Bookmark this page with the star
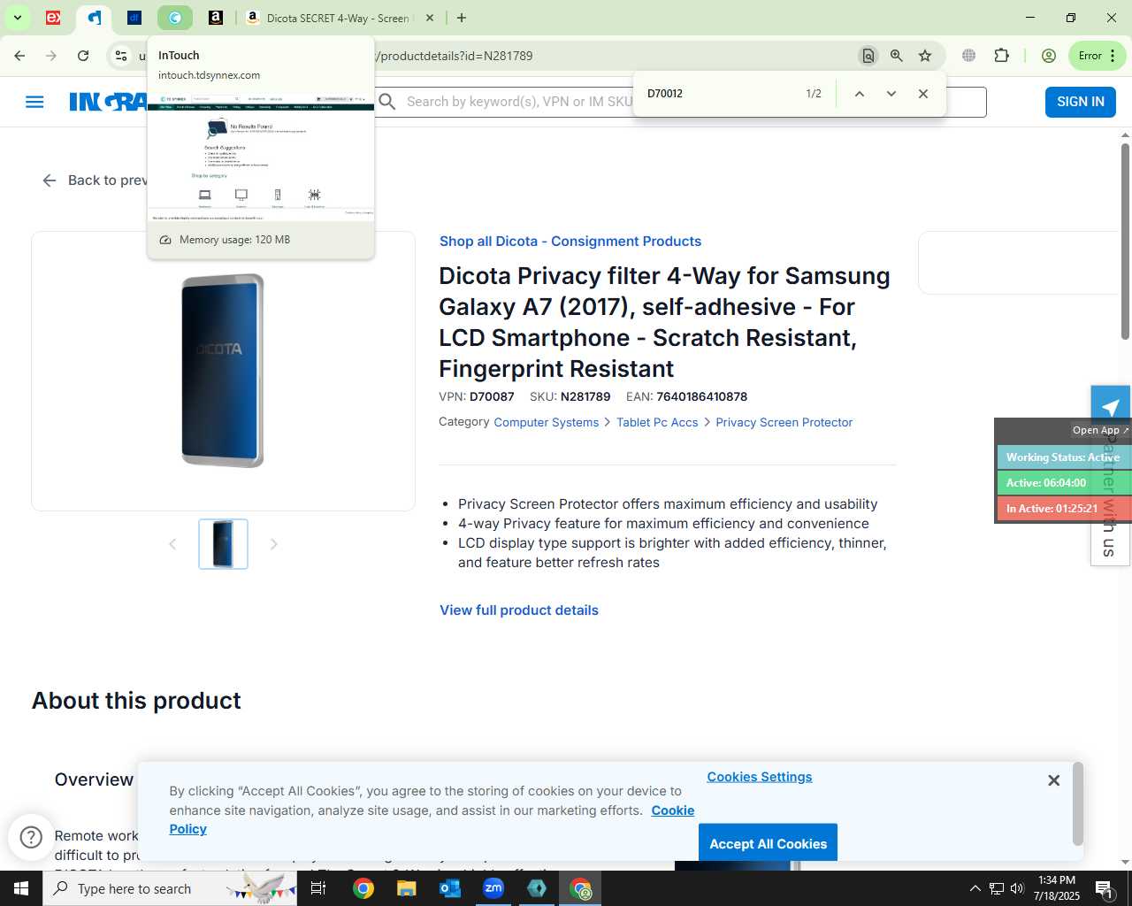Screen dimensions: 1132x906 tap(925, 56)
